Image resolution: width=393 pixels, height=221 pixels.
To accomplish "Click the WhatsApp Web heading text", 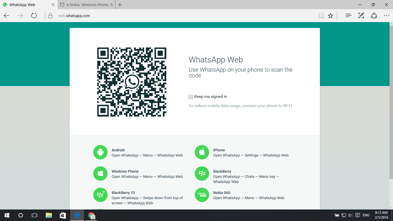I will [x=216, y=60].
